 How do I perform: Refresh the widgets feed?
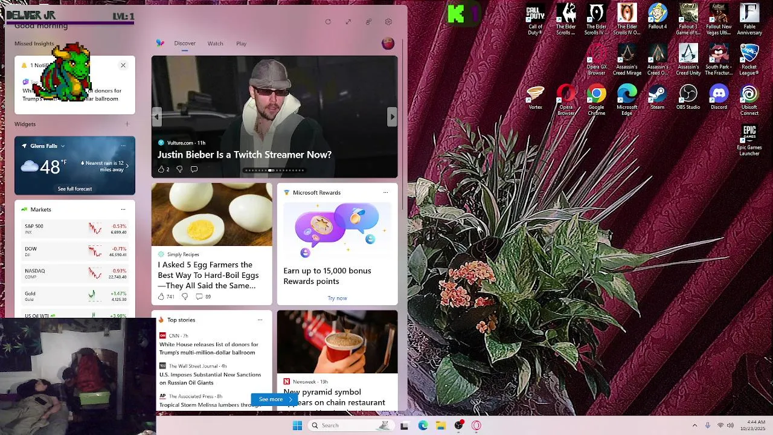(x=328, y=22)
